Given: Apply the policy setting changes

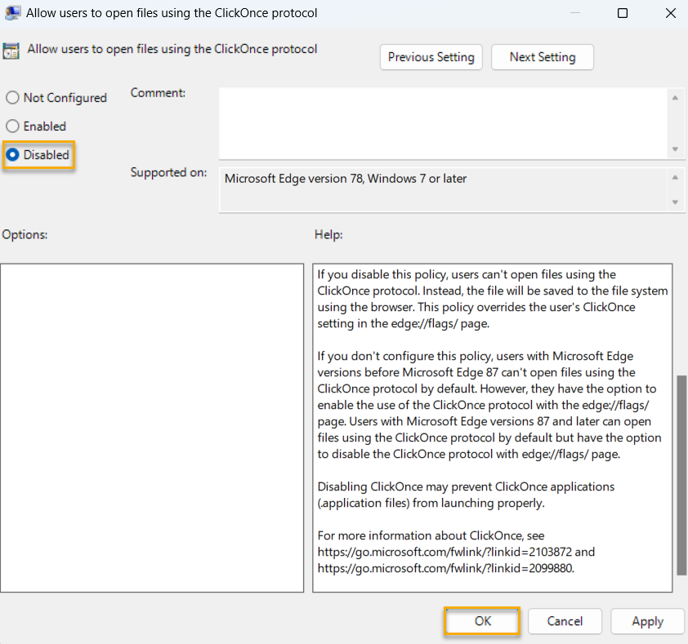Looking at the screenshot, I should point(647,621).
